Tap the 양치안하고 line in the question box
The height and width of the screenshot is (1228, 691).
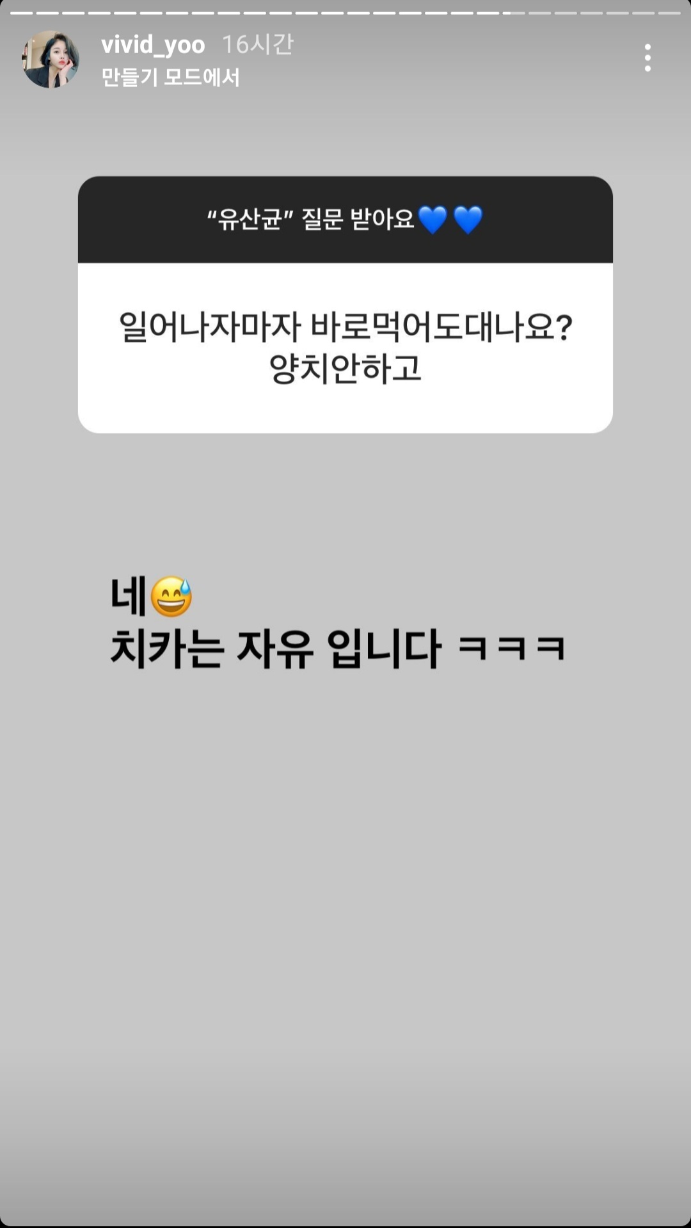(345, 369)
